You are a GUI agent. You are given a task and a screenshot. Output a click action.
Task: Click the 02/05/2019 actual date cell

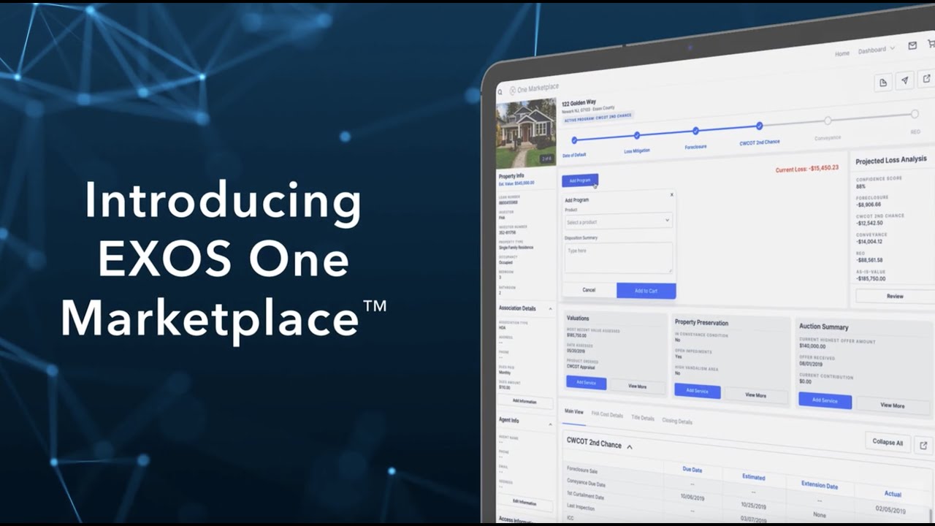pyautogui.click(x=890, y=509)
